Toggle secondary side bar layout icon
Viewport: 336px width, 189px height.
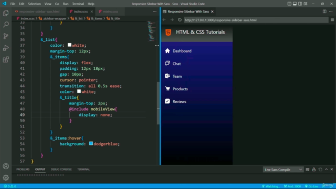click(300, 4)
